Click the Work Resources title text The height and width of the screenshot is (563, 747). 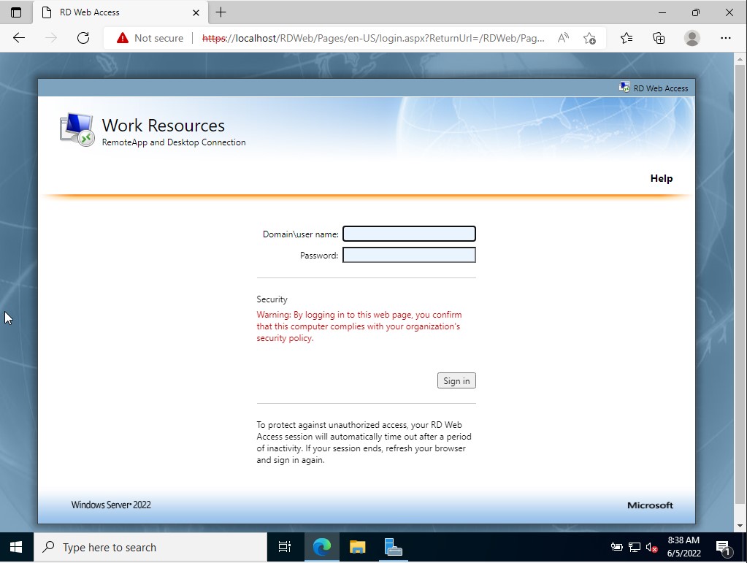[x=164, y=126]
